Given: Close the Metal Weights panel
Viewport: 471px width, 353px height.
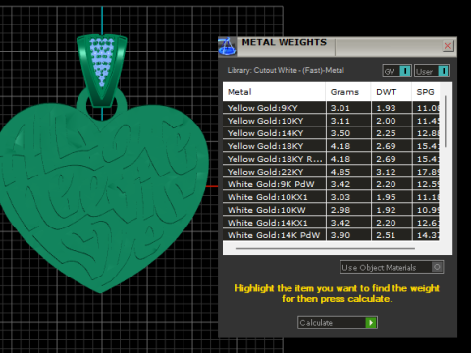Looking at the screenshot, I should point(448,46).
